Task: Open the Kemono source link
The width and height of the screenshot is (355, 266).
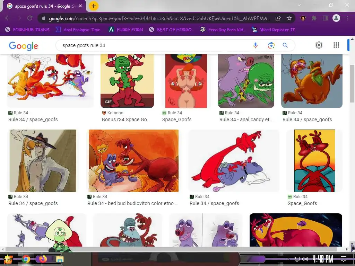Action: point(113,113)
